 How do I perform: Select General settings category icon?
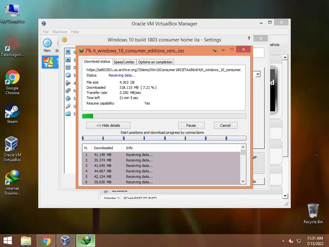click(68, 52)
